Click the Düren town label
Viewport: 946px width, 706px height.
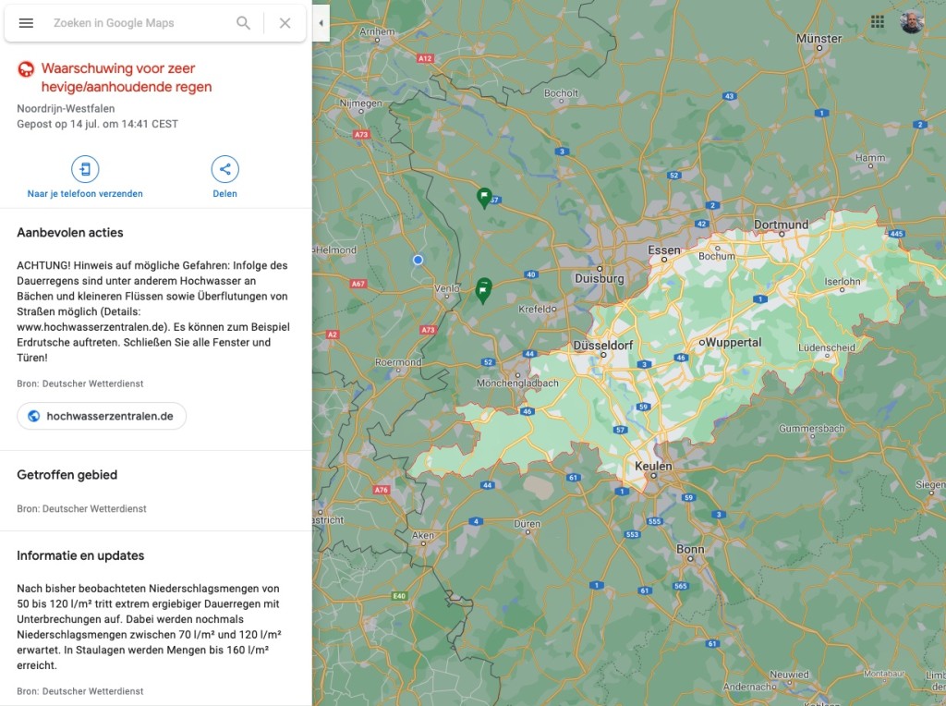click(528, 524)
